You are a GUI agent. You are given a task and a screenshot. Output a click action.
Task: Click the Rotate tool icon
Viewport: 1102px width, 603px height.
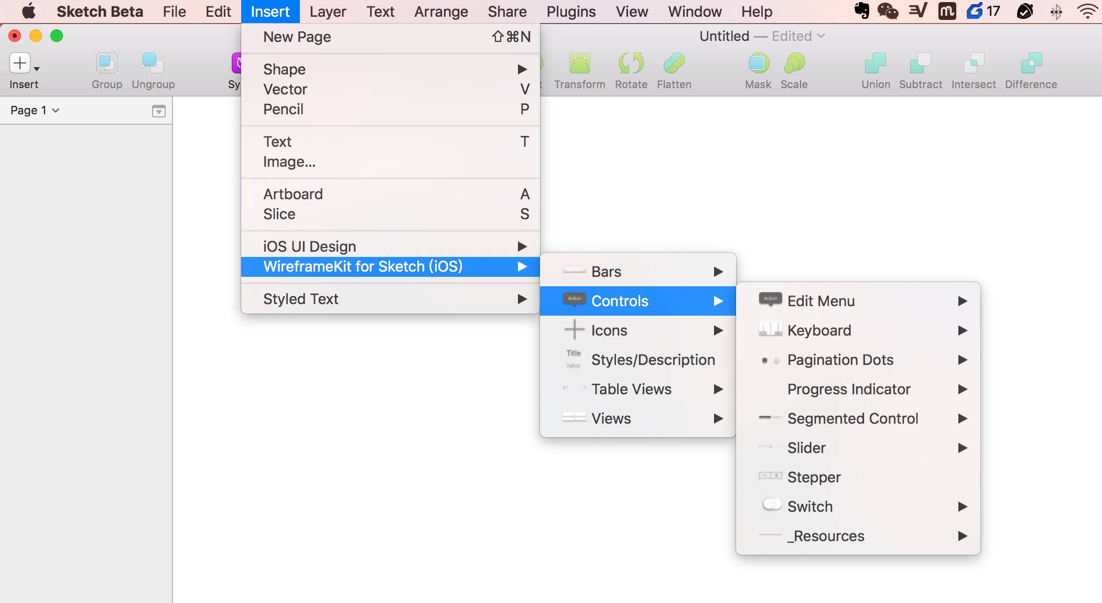631,63
